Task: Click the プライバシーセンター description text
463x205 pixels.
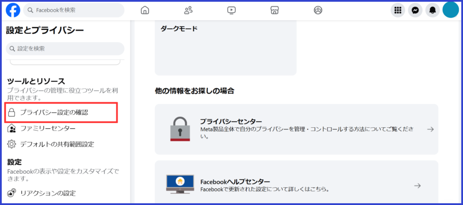Action: (x=307, y=133)
